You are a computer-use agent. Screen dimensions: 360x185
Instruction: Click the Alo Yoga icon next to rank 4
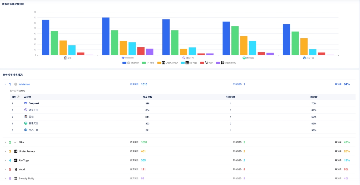click(16, 160)
